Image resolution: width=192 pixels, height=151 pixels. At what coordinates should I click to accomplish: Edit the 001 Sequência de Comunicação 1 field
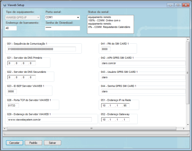coord(42,49)
